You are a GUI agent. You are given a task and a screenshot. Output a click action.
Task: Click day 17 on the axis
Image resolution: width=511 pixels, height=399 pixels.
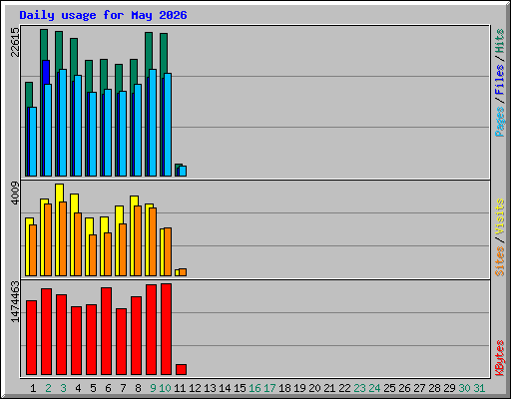(x=269, y=388)
